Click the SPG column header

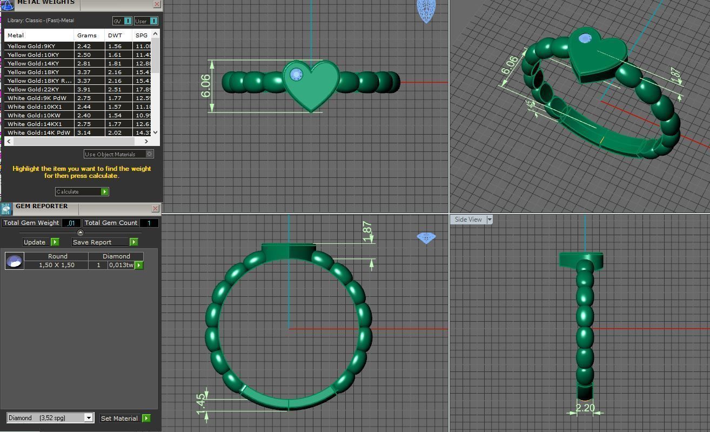click(142, 35)
